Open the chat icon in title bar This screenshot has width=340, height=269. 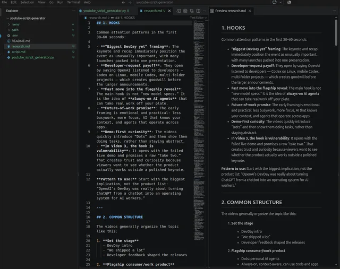click(x=275, y=2)
